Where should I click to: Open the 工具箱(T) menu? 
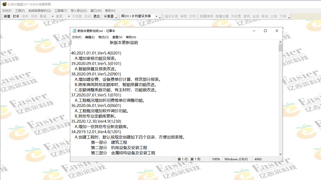(61, 10)
